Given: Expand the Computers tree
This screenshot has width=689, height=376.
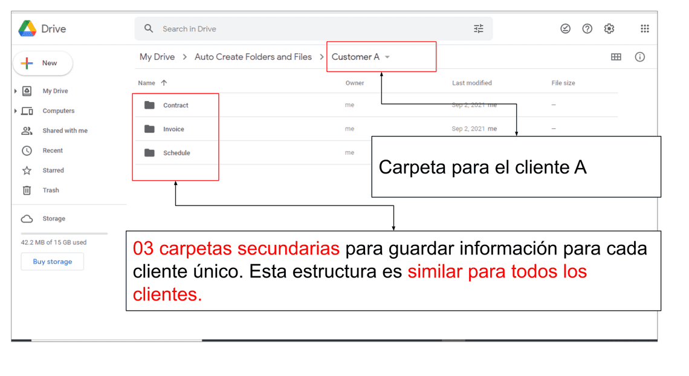Looking at the screenshot, I should (16, 111).
